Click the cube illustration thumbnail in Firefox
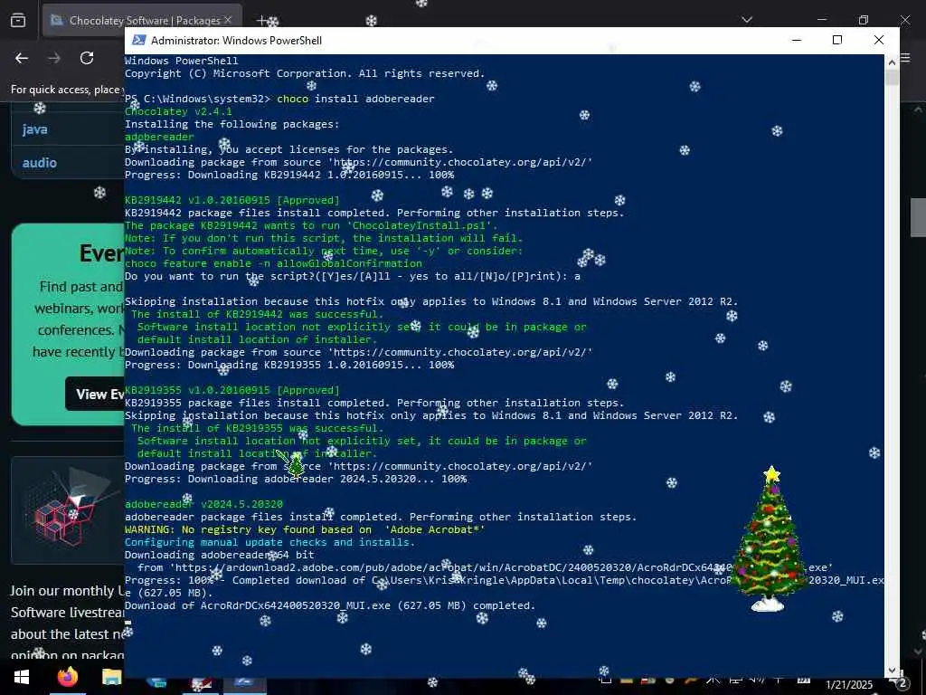926x695 pixels. tap(68, 509)
